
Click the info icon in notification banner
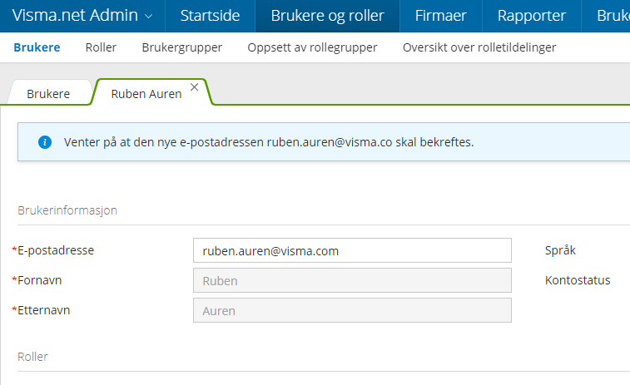click(x=45, y=142)
